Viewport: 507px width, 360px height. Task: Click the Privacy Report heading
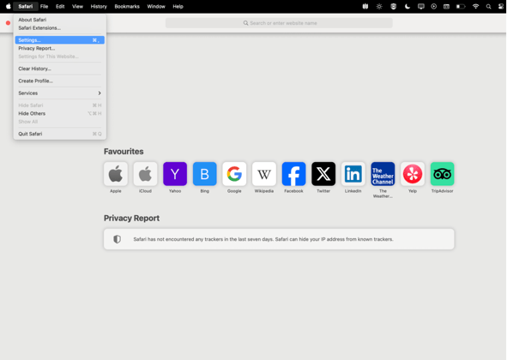[x=131, y=218]
